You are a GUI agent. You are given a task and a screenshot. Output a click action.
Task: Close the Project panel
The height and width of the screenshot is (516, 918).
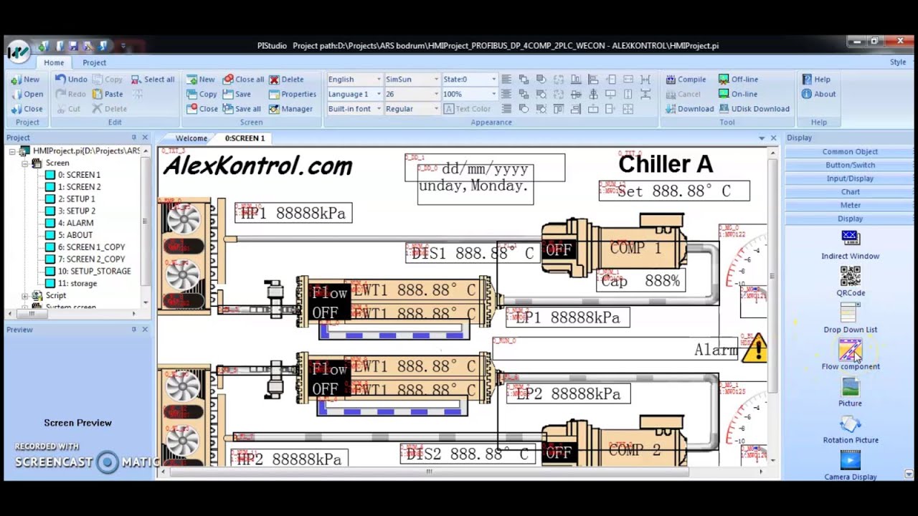[145, 138]
